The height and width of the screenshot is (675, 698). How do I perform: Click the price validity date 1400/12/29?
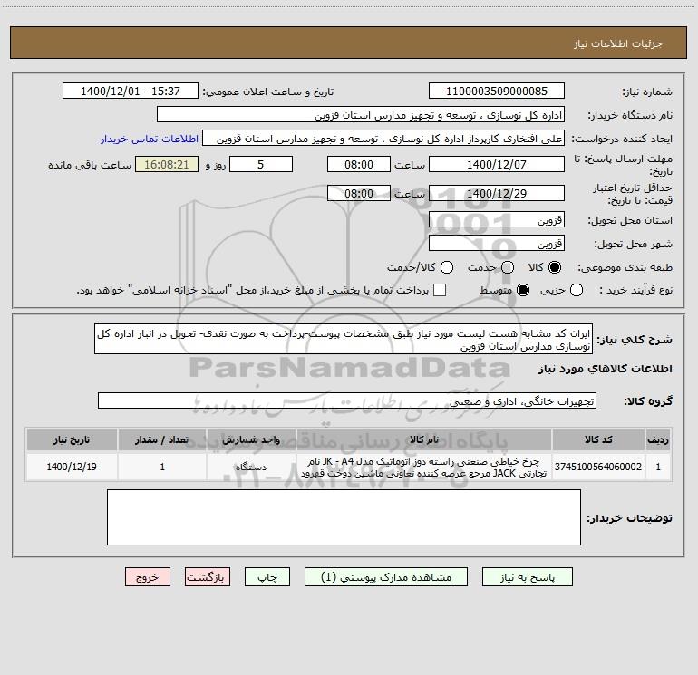(497, 193)
